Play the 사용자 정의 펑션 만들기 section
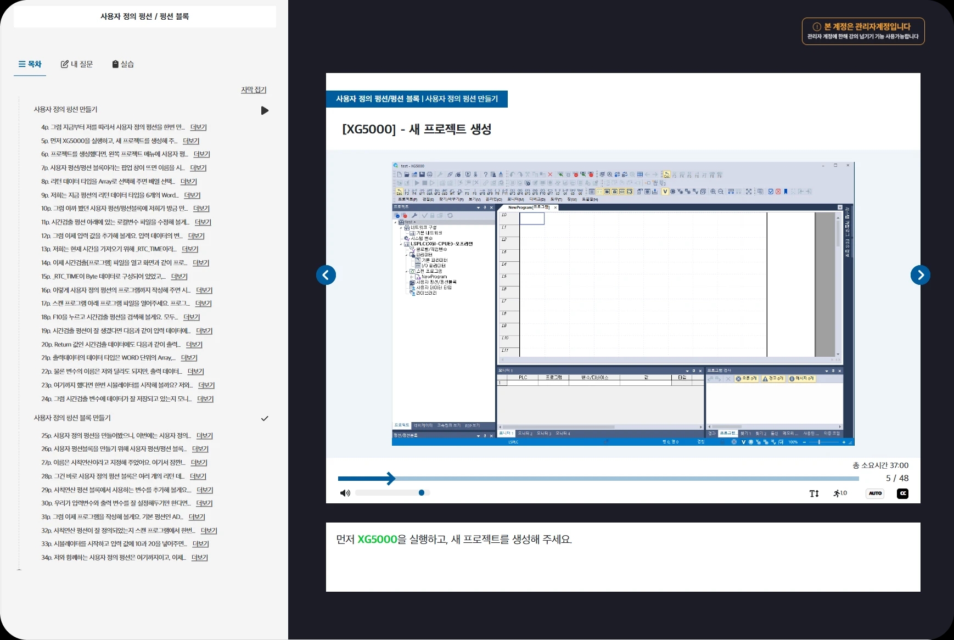This screenshot has height=640, width=954. coord(265,110)
